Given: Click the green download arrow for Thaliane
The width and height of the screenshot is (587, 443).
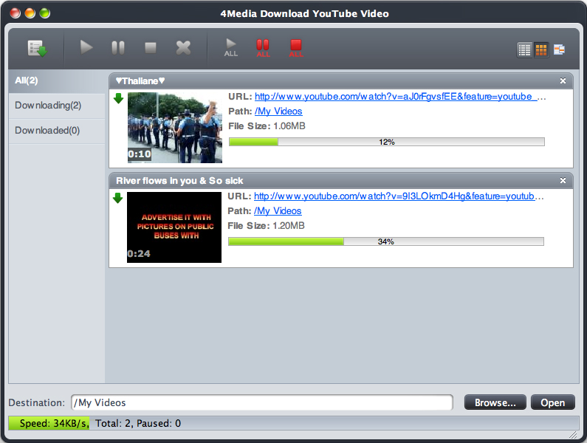Looking at the screenshot, I should (118, 99).
